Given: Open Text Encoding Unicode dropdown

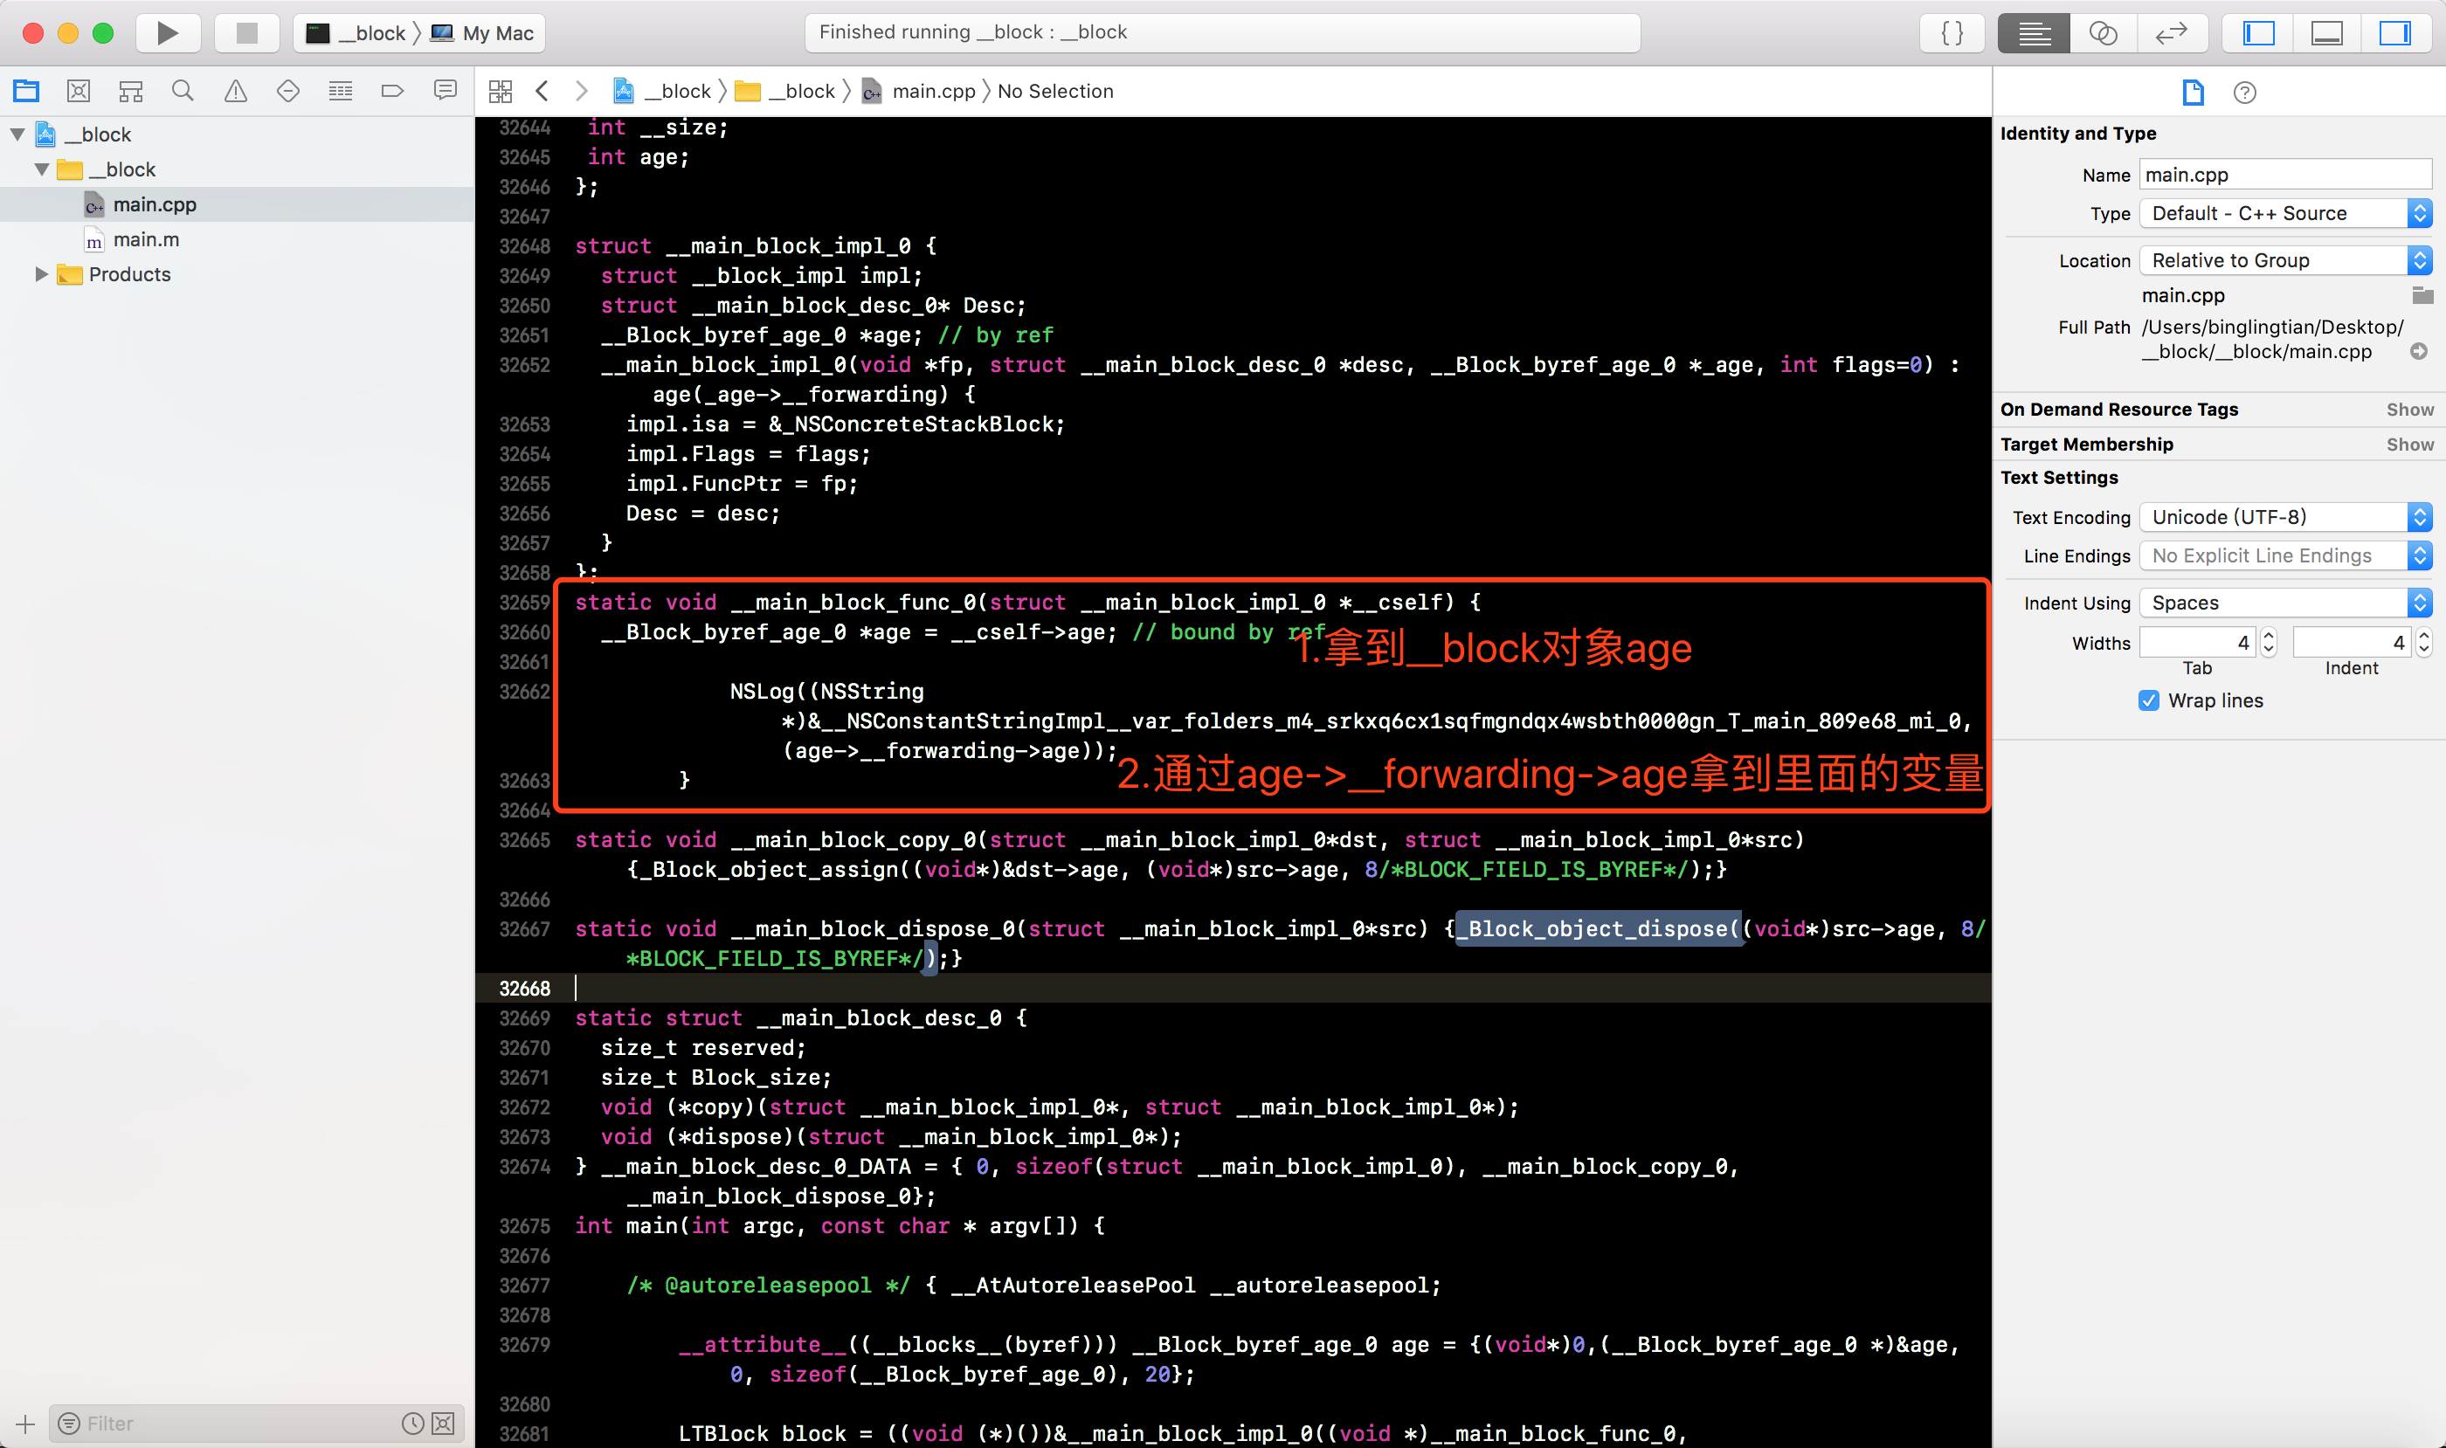Looking at the screenshot, I should point(2285,517).
